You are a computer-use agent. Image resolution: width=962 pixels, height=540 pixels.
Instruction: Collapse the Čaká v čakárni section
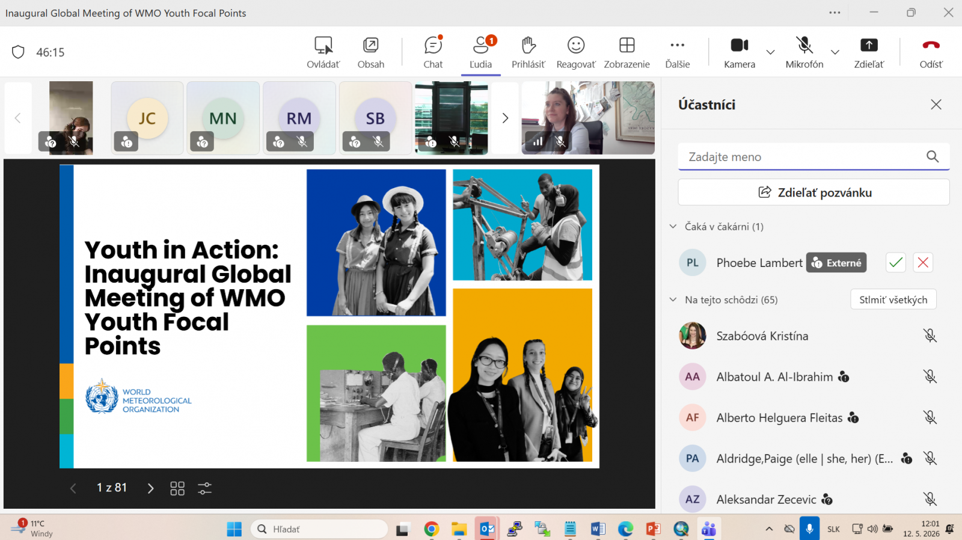click(673, 227)
